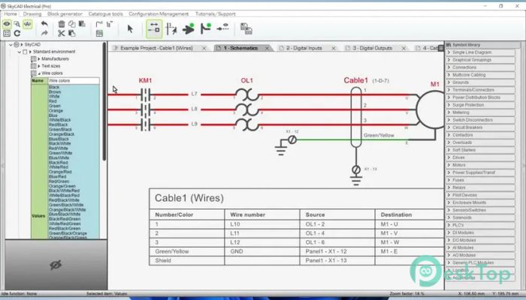Image resolution: width=526 pixels, height=300 pixels.
Task: Open Configuration Management menu
Action: click(159, 14)
